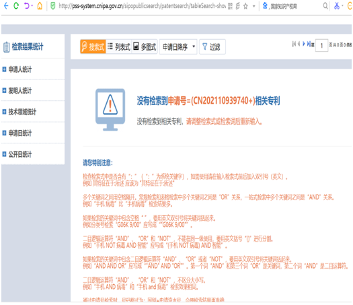Expand 公开日统计 section
353x305 pixels.
(4, 154)
